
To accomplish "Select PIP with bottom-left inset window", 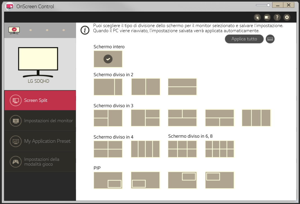I will coord(145,180).
